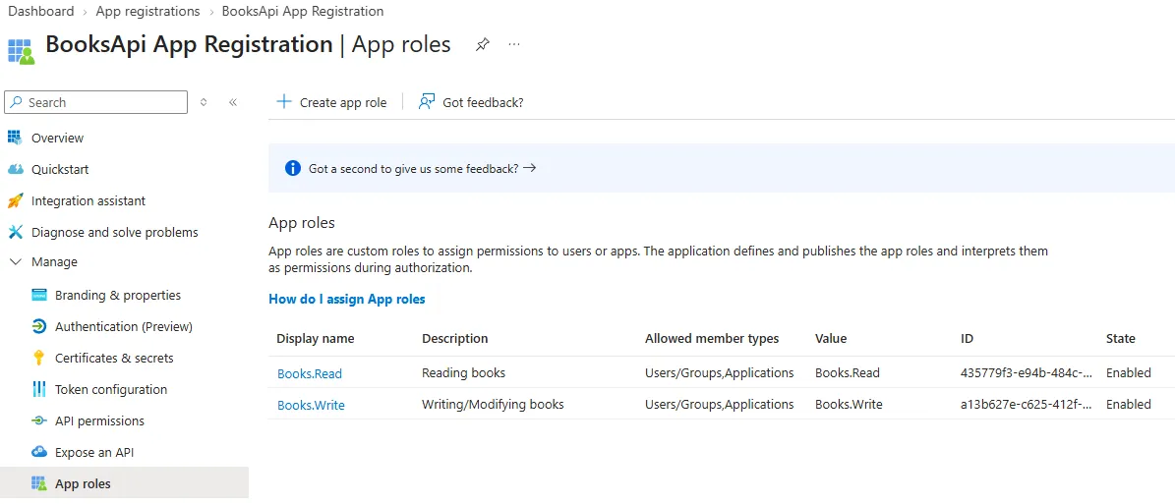The height and width of the screenshot is (504, 1175).
Task: Go to App registrations breadcrumb
Action: [x=147, y=11]
